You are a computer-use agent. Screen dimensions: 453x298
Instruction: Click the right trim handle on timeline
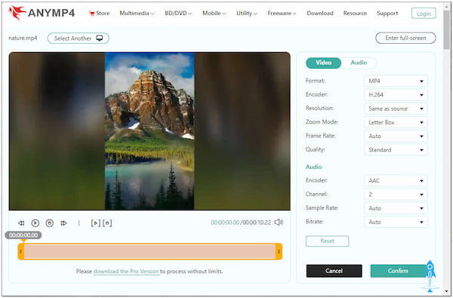coord(279,251)
